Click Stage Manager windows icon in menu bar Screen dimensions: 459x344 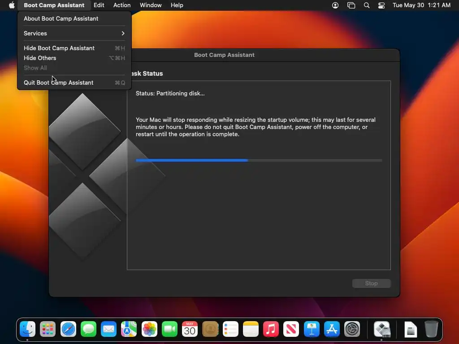(351, 5)
